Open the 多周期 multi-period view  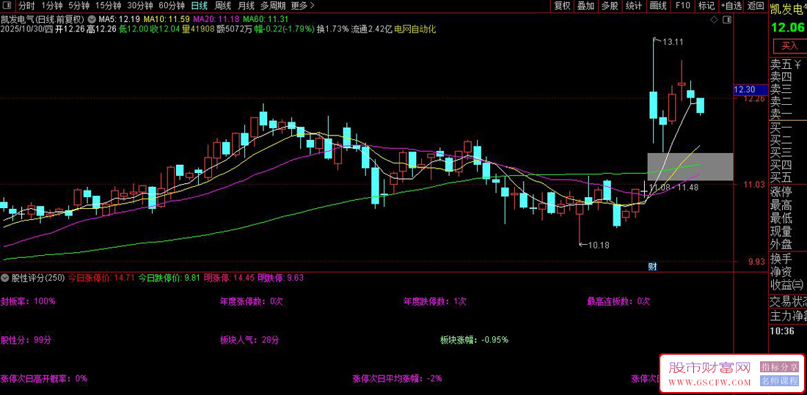click(x=273, y=6)
